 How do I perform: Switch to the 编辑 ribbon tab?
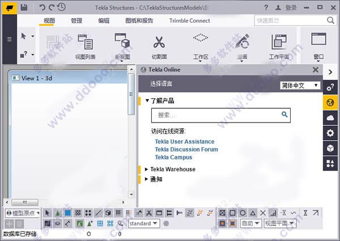point(104,20)
